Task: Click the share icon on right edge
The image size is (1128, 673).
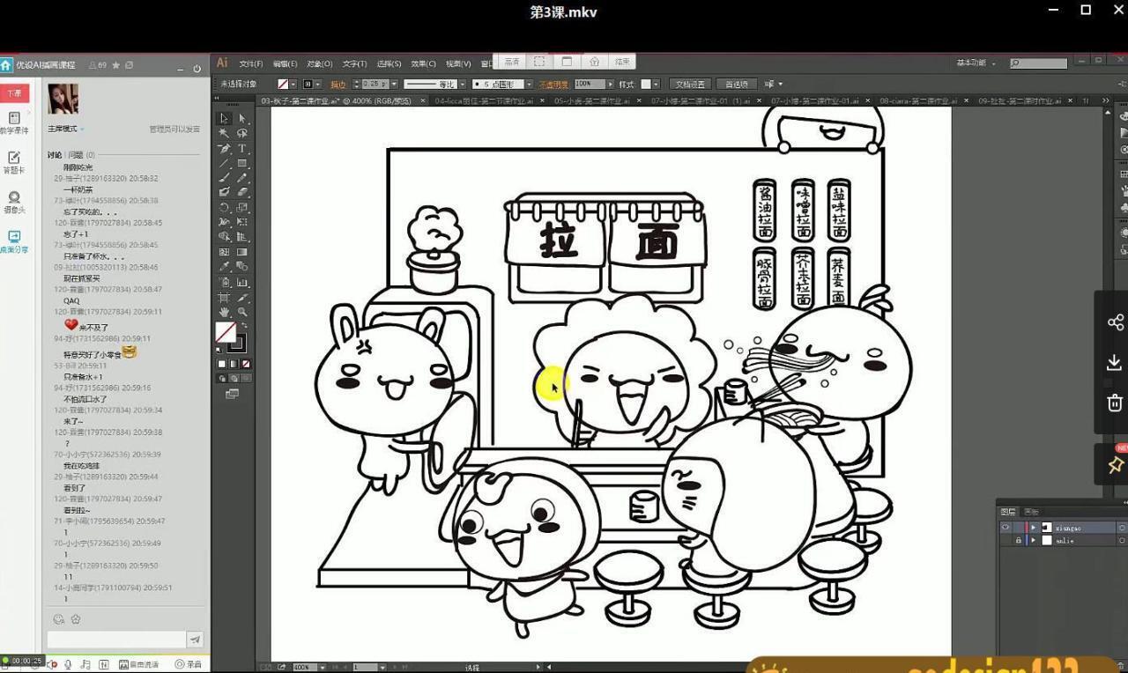Action: pyautogui.click(x=1115, y=322)
